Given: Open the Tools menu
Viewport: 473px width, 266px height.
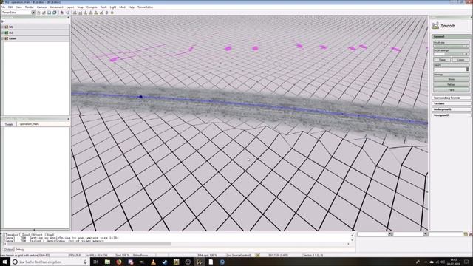Looking at the screenshot, I should 103,7.
